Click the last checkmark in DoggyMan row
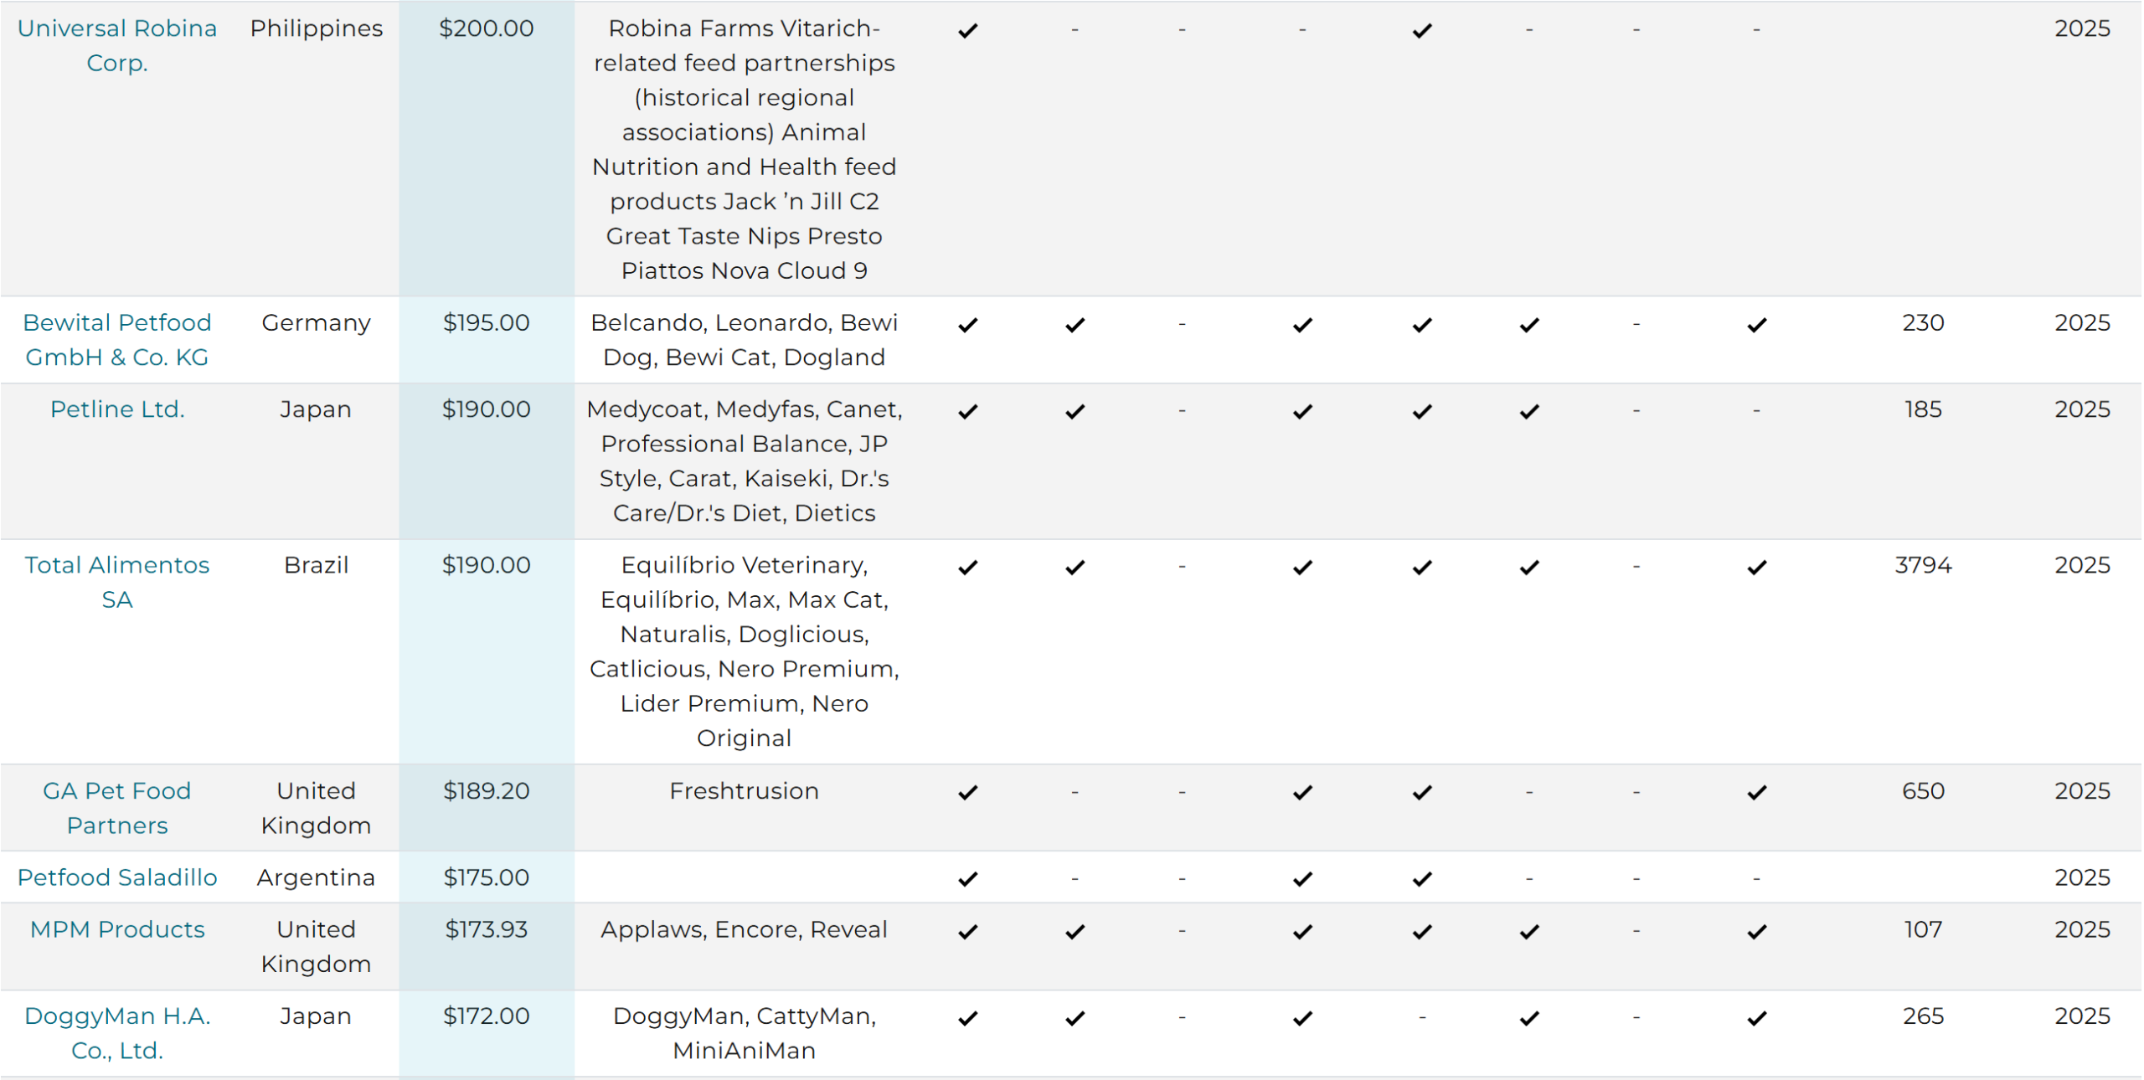Screen dimensions: 2144x1080 pyautogui.click(x=1757, y=1019)
